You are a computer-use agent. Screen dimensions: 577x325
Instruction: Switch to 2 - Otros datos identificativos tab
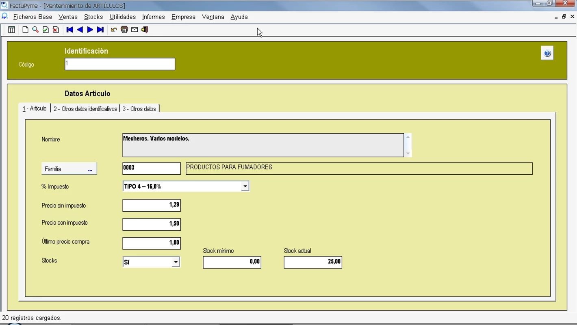coord(85,109)
